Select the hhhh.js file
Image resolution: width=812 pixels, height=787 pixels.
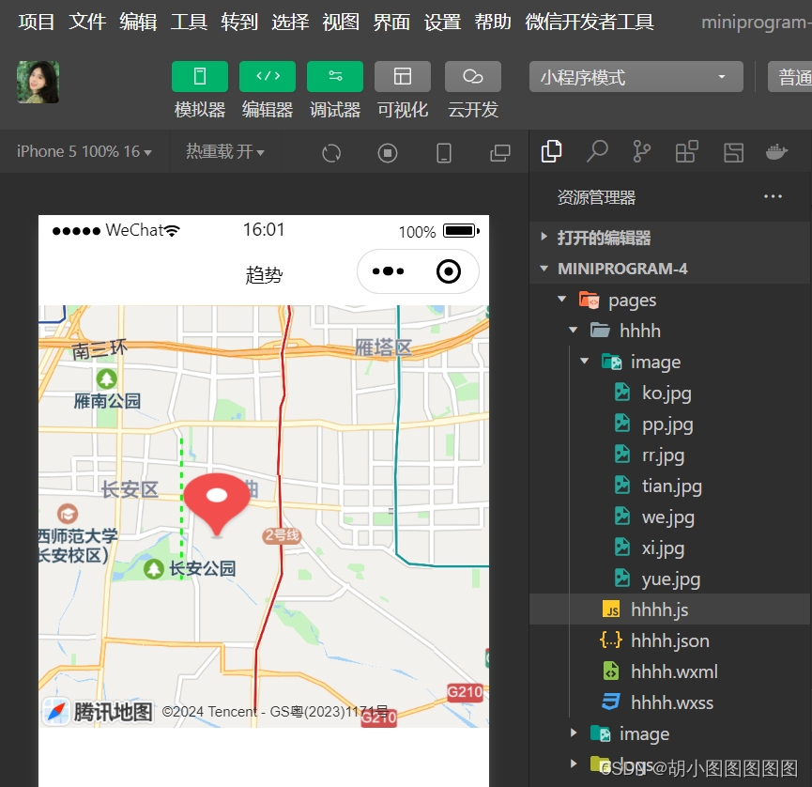[670, 610]
